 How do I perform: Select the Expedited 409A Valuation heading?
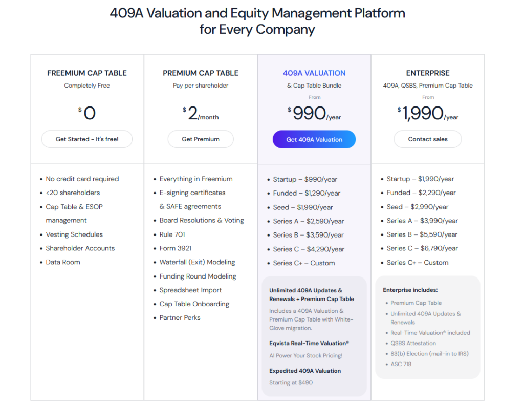305,371
